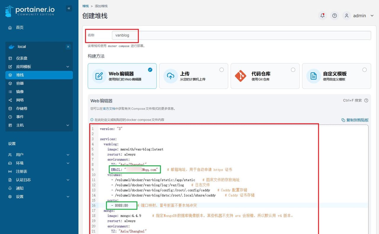Open help question-mark icon in header

click(335, 16)
